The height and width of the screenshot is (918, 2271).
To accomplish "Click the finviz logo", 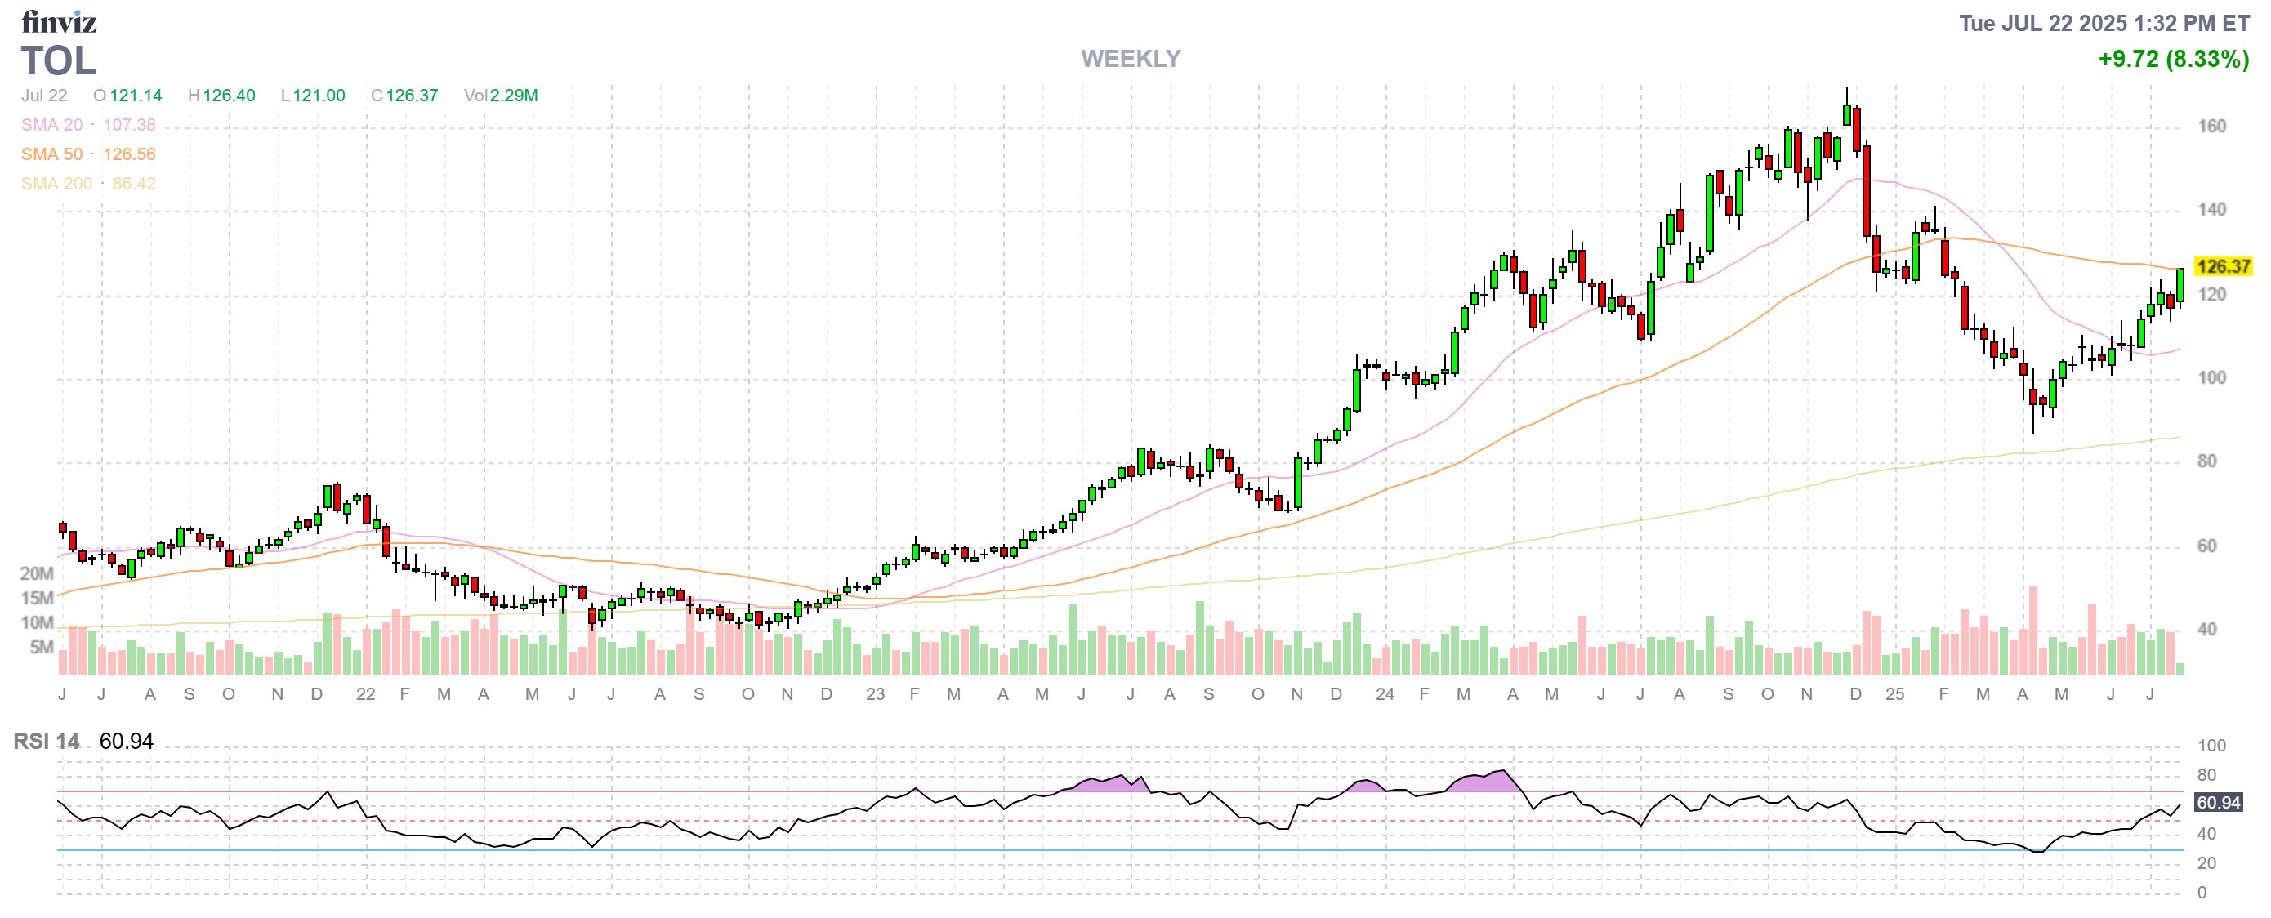I will pyautogui.click(x=58, y=21).
